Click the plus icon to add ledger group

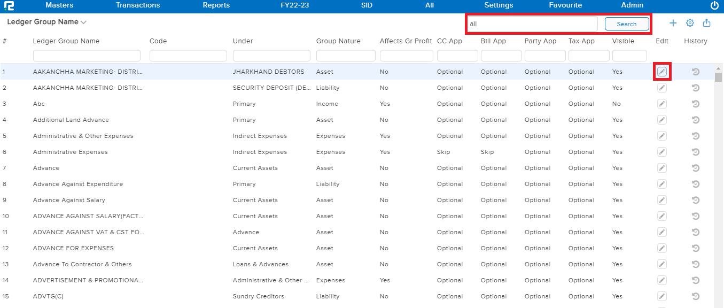point(673,23)
